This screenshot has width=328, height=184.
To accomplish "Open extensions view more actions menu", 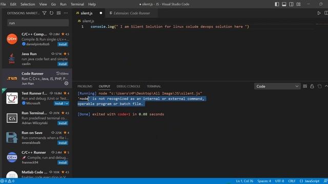I will [x=66, y=13].
